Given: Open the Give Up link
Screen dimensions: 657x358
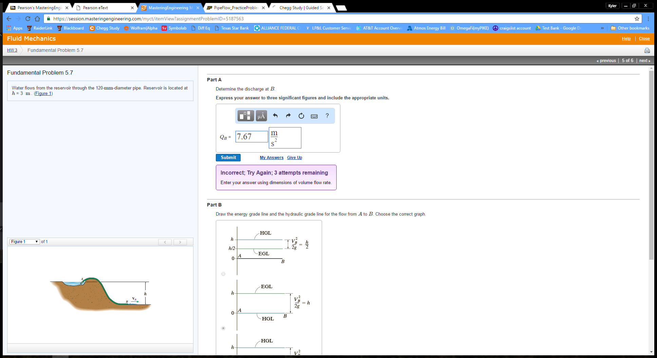Looking at the screenshot, I should pos(294,157).
